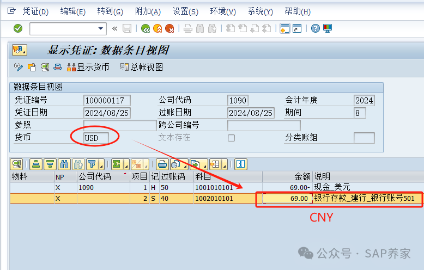Open the 编辑(E) menu

(72, 11)
